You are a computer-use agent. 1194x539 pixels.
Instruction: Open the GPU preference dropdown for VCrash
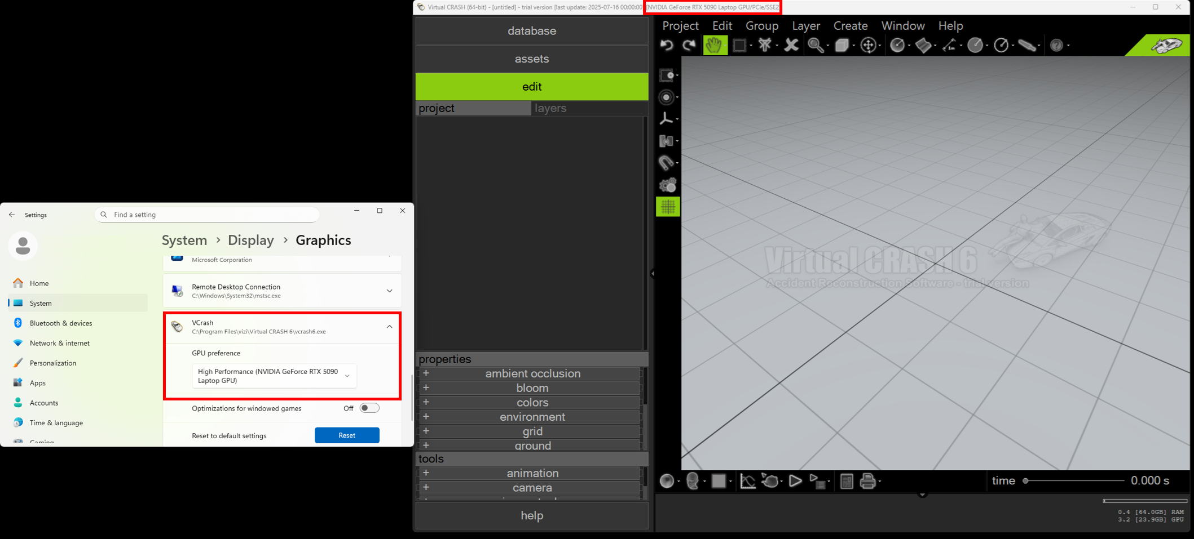[x=274, y=376]
